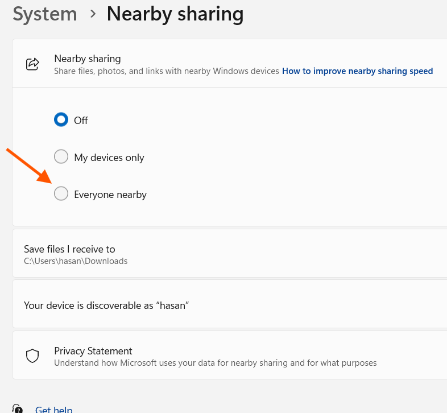
Task: Open How to improve nearby sharing speed
Action: coord(357,71)
